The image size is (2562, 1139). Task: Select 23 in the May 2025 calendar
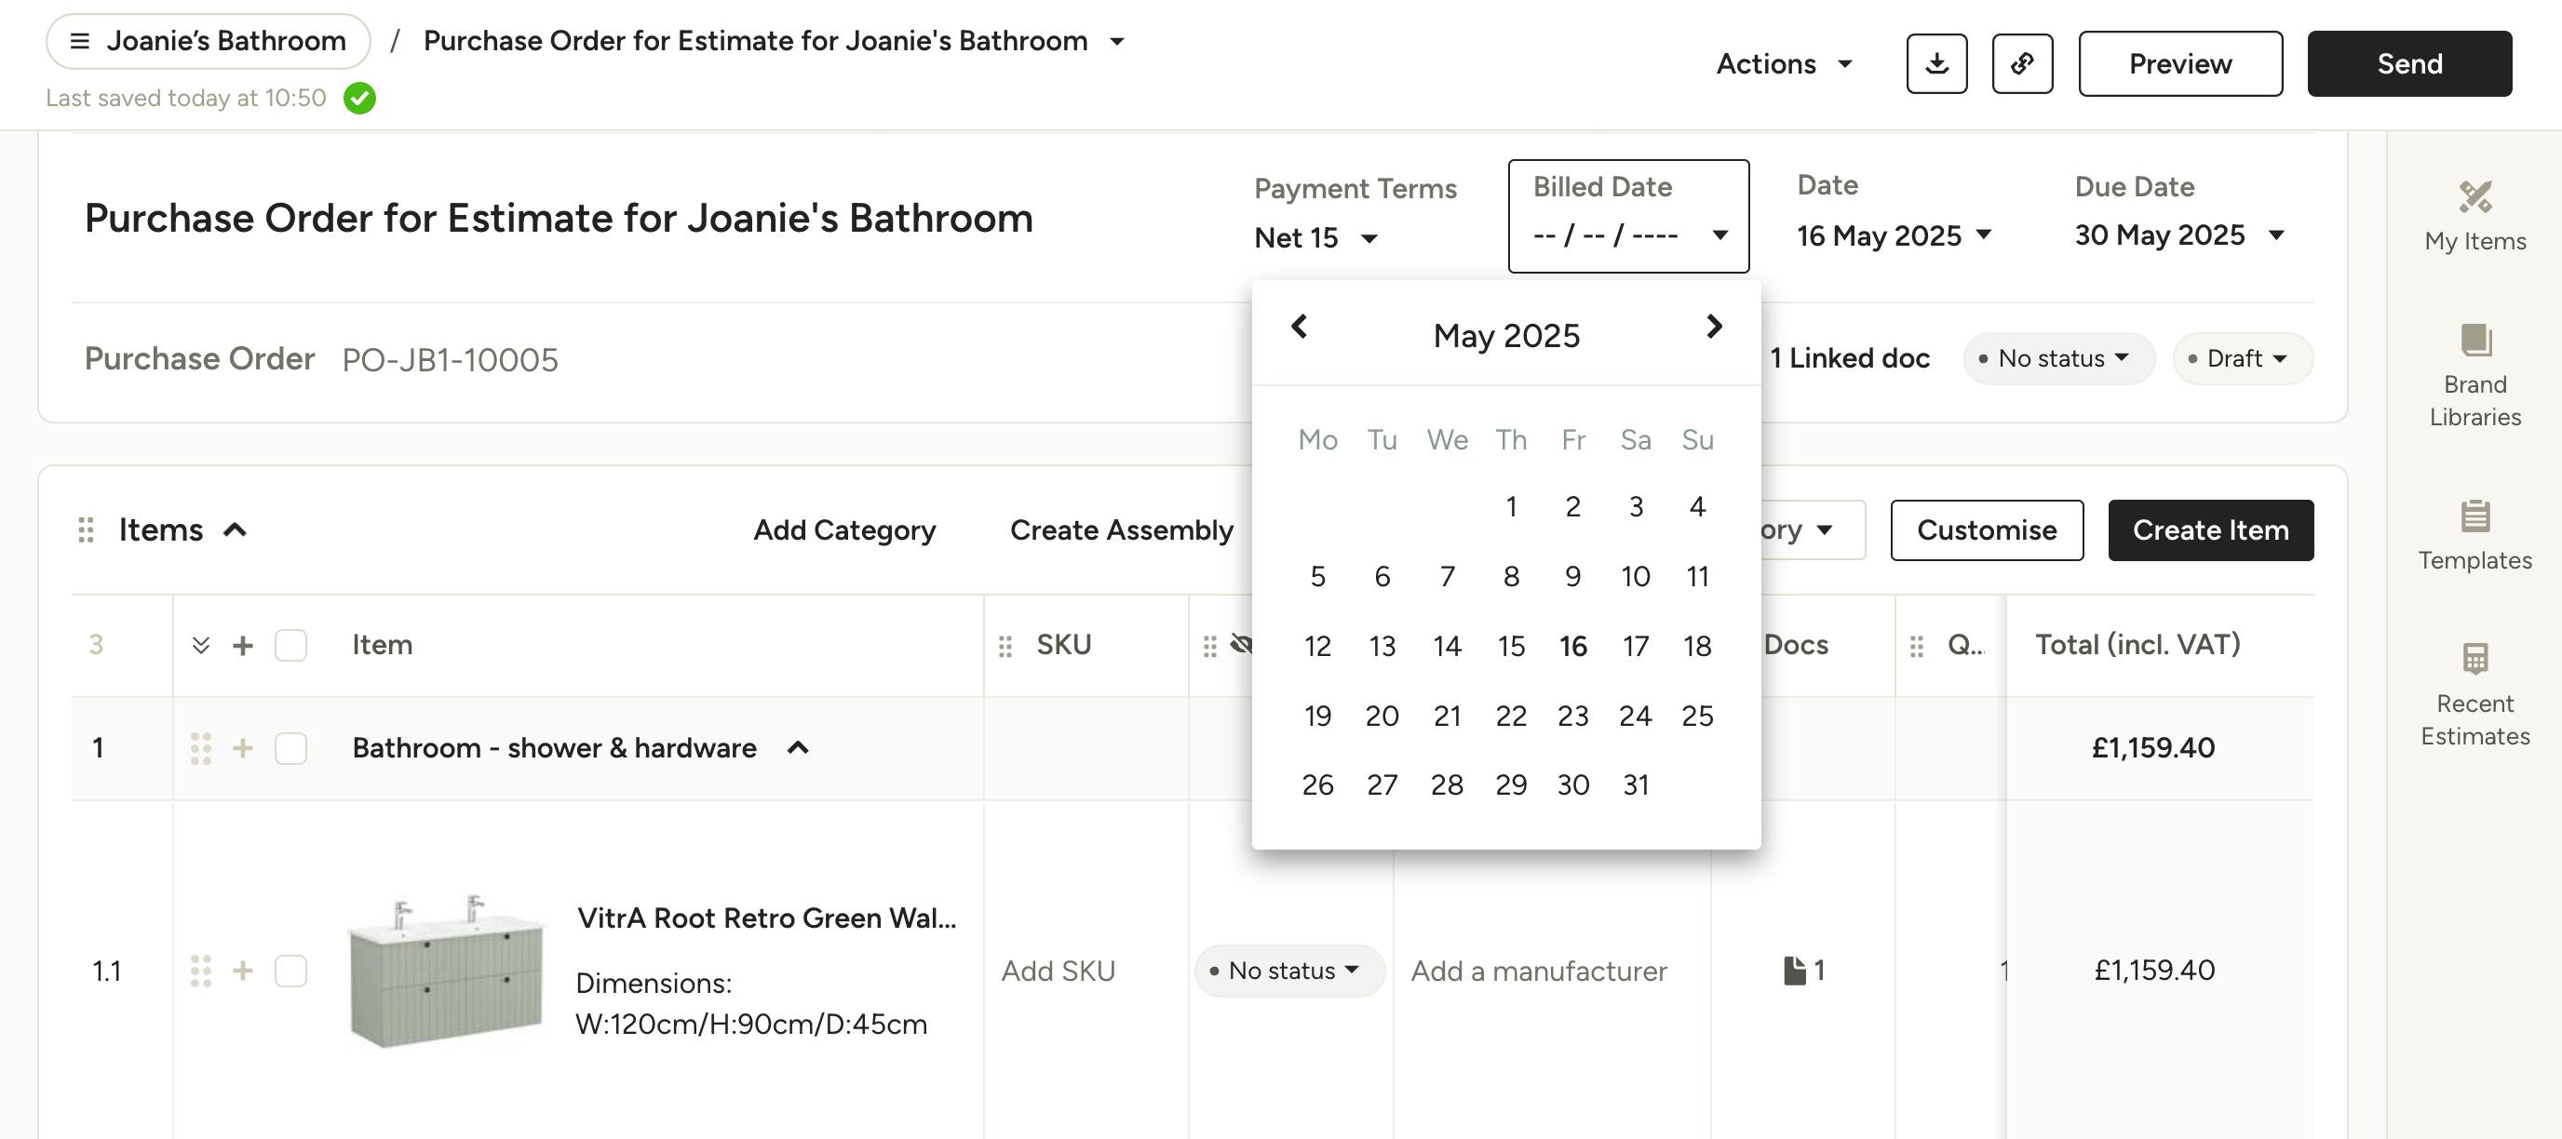(x=1572, y=716)
